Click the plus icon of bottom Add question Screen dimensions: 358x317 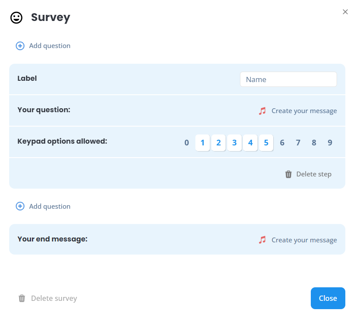(20, 206)
